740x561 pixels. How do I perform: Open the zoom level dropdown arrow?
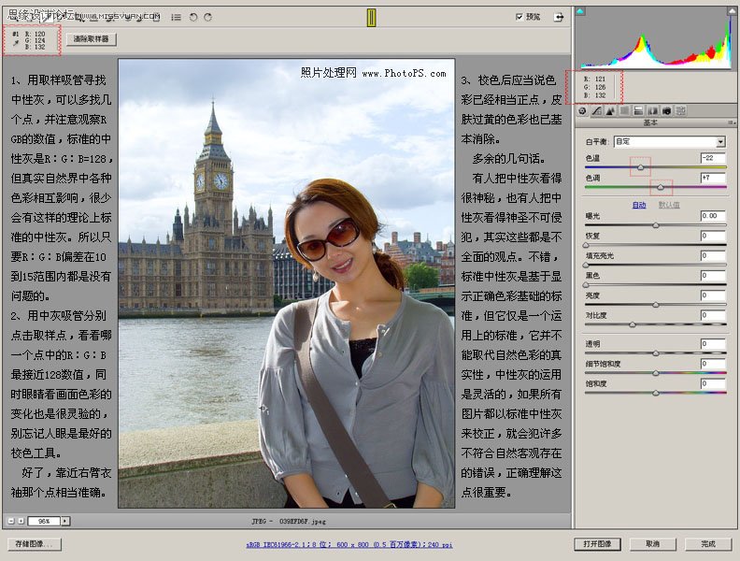coord(65,521)
